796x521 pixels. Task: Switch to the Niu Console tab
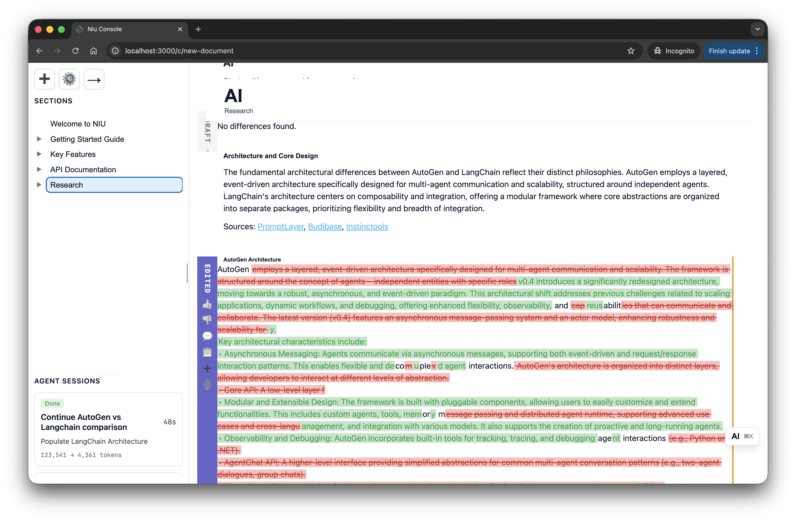click(x=130, y=29)
